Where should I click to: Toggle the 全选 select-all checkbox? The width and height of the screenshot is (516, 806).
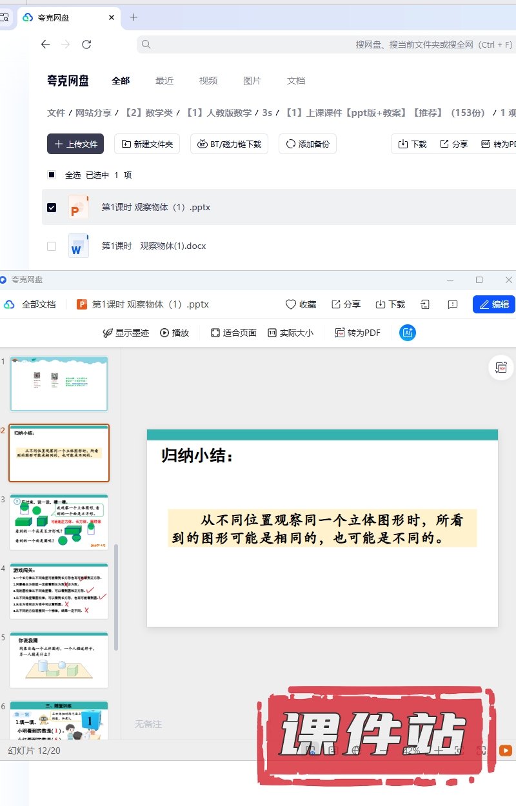[52, 175]
